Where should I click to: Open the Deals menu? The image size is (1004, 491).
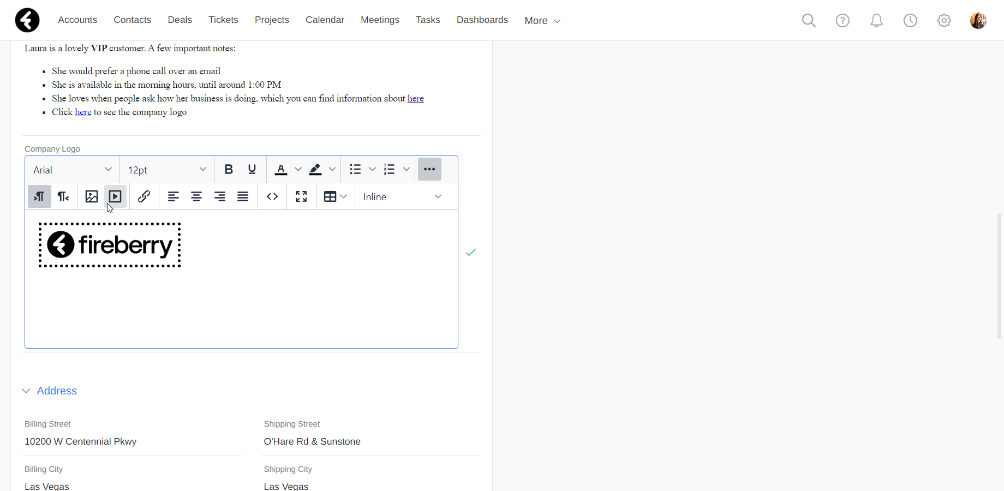180,20
